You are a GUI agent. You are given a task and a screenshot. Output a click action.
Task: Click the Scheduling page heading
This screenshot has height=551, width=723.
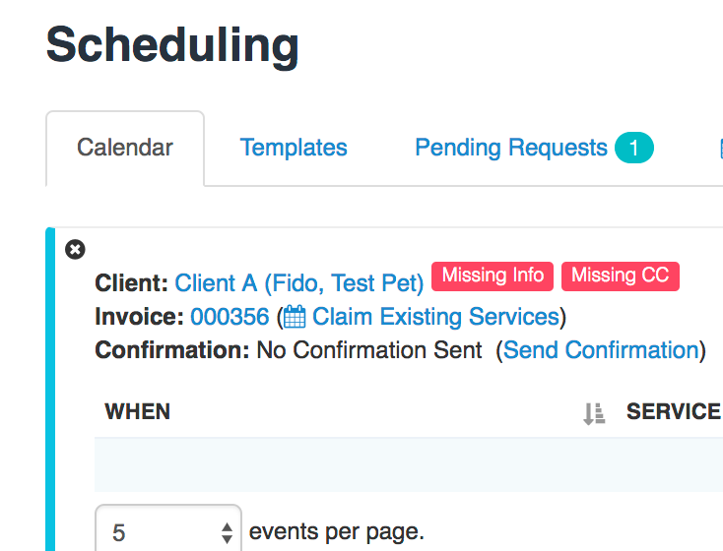(172, 45)
